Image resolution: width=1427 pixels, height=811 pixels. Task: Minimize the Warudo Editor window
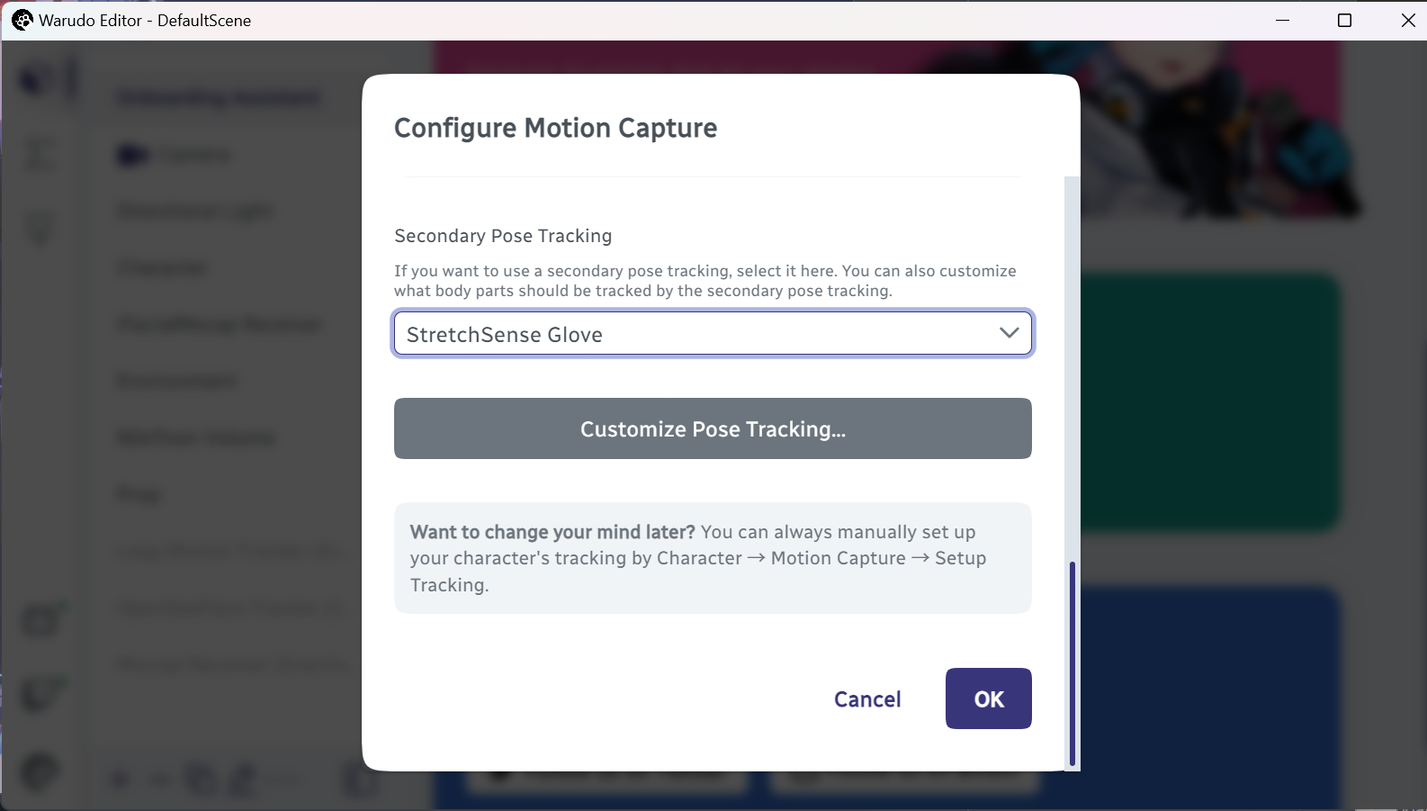(1283, 20)
